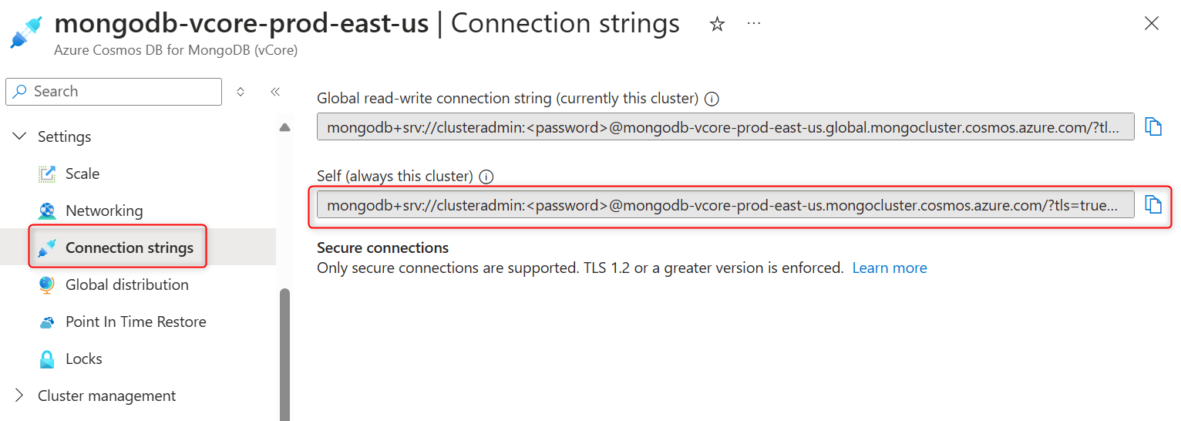Show info tooltip for Self connection string
Viewport: 1181px width, 421px height.
pos(486,177)
